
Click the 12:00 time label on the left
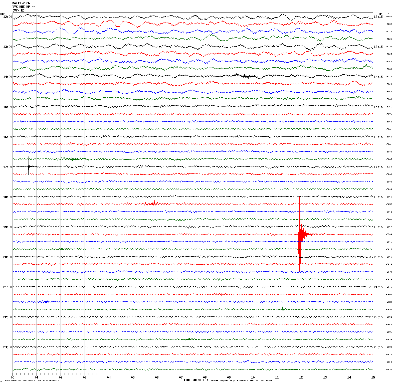pos(8,17)
